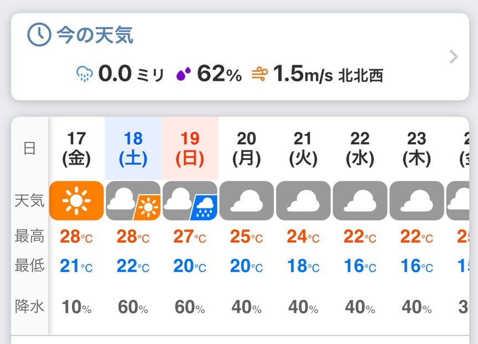Screen dimensions: 478x344
Task: Click the 28℃ high for the 17th
Action: [76, 237]
